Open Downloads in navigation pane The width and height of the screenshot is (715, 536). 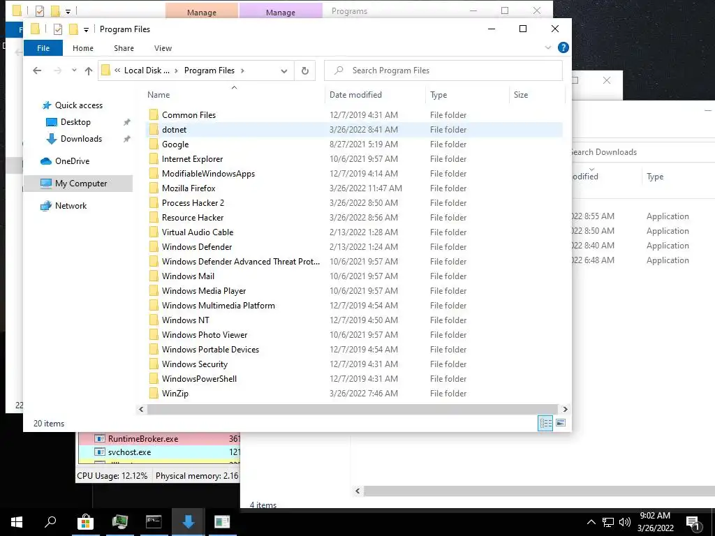pos(81,139)
